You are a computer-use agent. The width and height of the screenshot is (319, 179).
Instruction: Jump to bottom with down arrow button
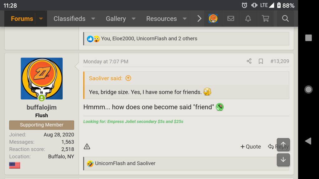[x=283, y=160]
